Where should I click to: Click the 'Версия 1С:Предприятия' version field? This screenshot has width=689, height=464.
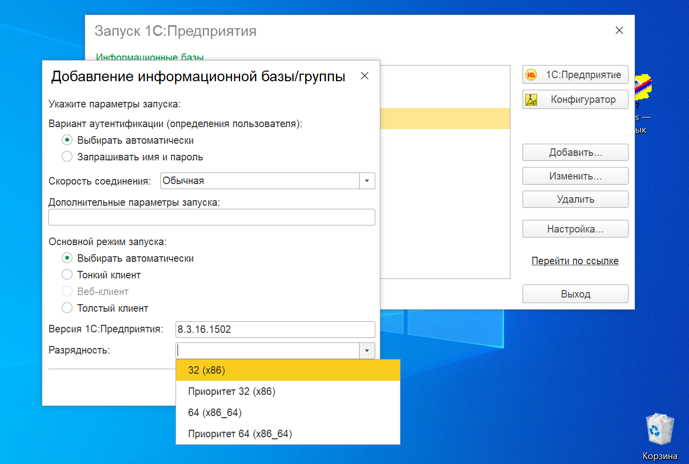[275, 329]
